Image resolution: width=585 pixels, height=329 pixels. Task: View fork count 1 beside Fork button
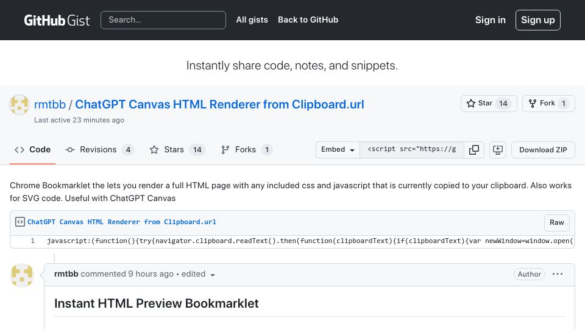563,104
